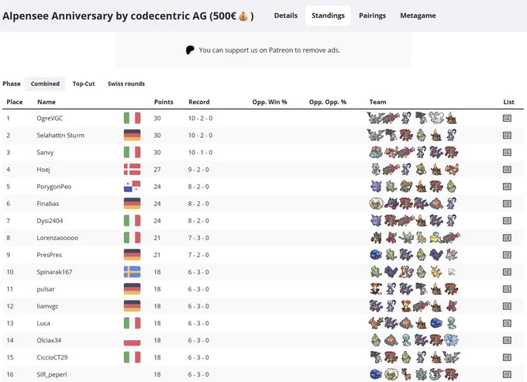Click PresPres's record 7 - 2 - 0
The height and width of the screenshot is (382, 527).
point(198,255)
